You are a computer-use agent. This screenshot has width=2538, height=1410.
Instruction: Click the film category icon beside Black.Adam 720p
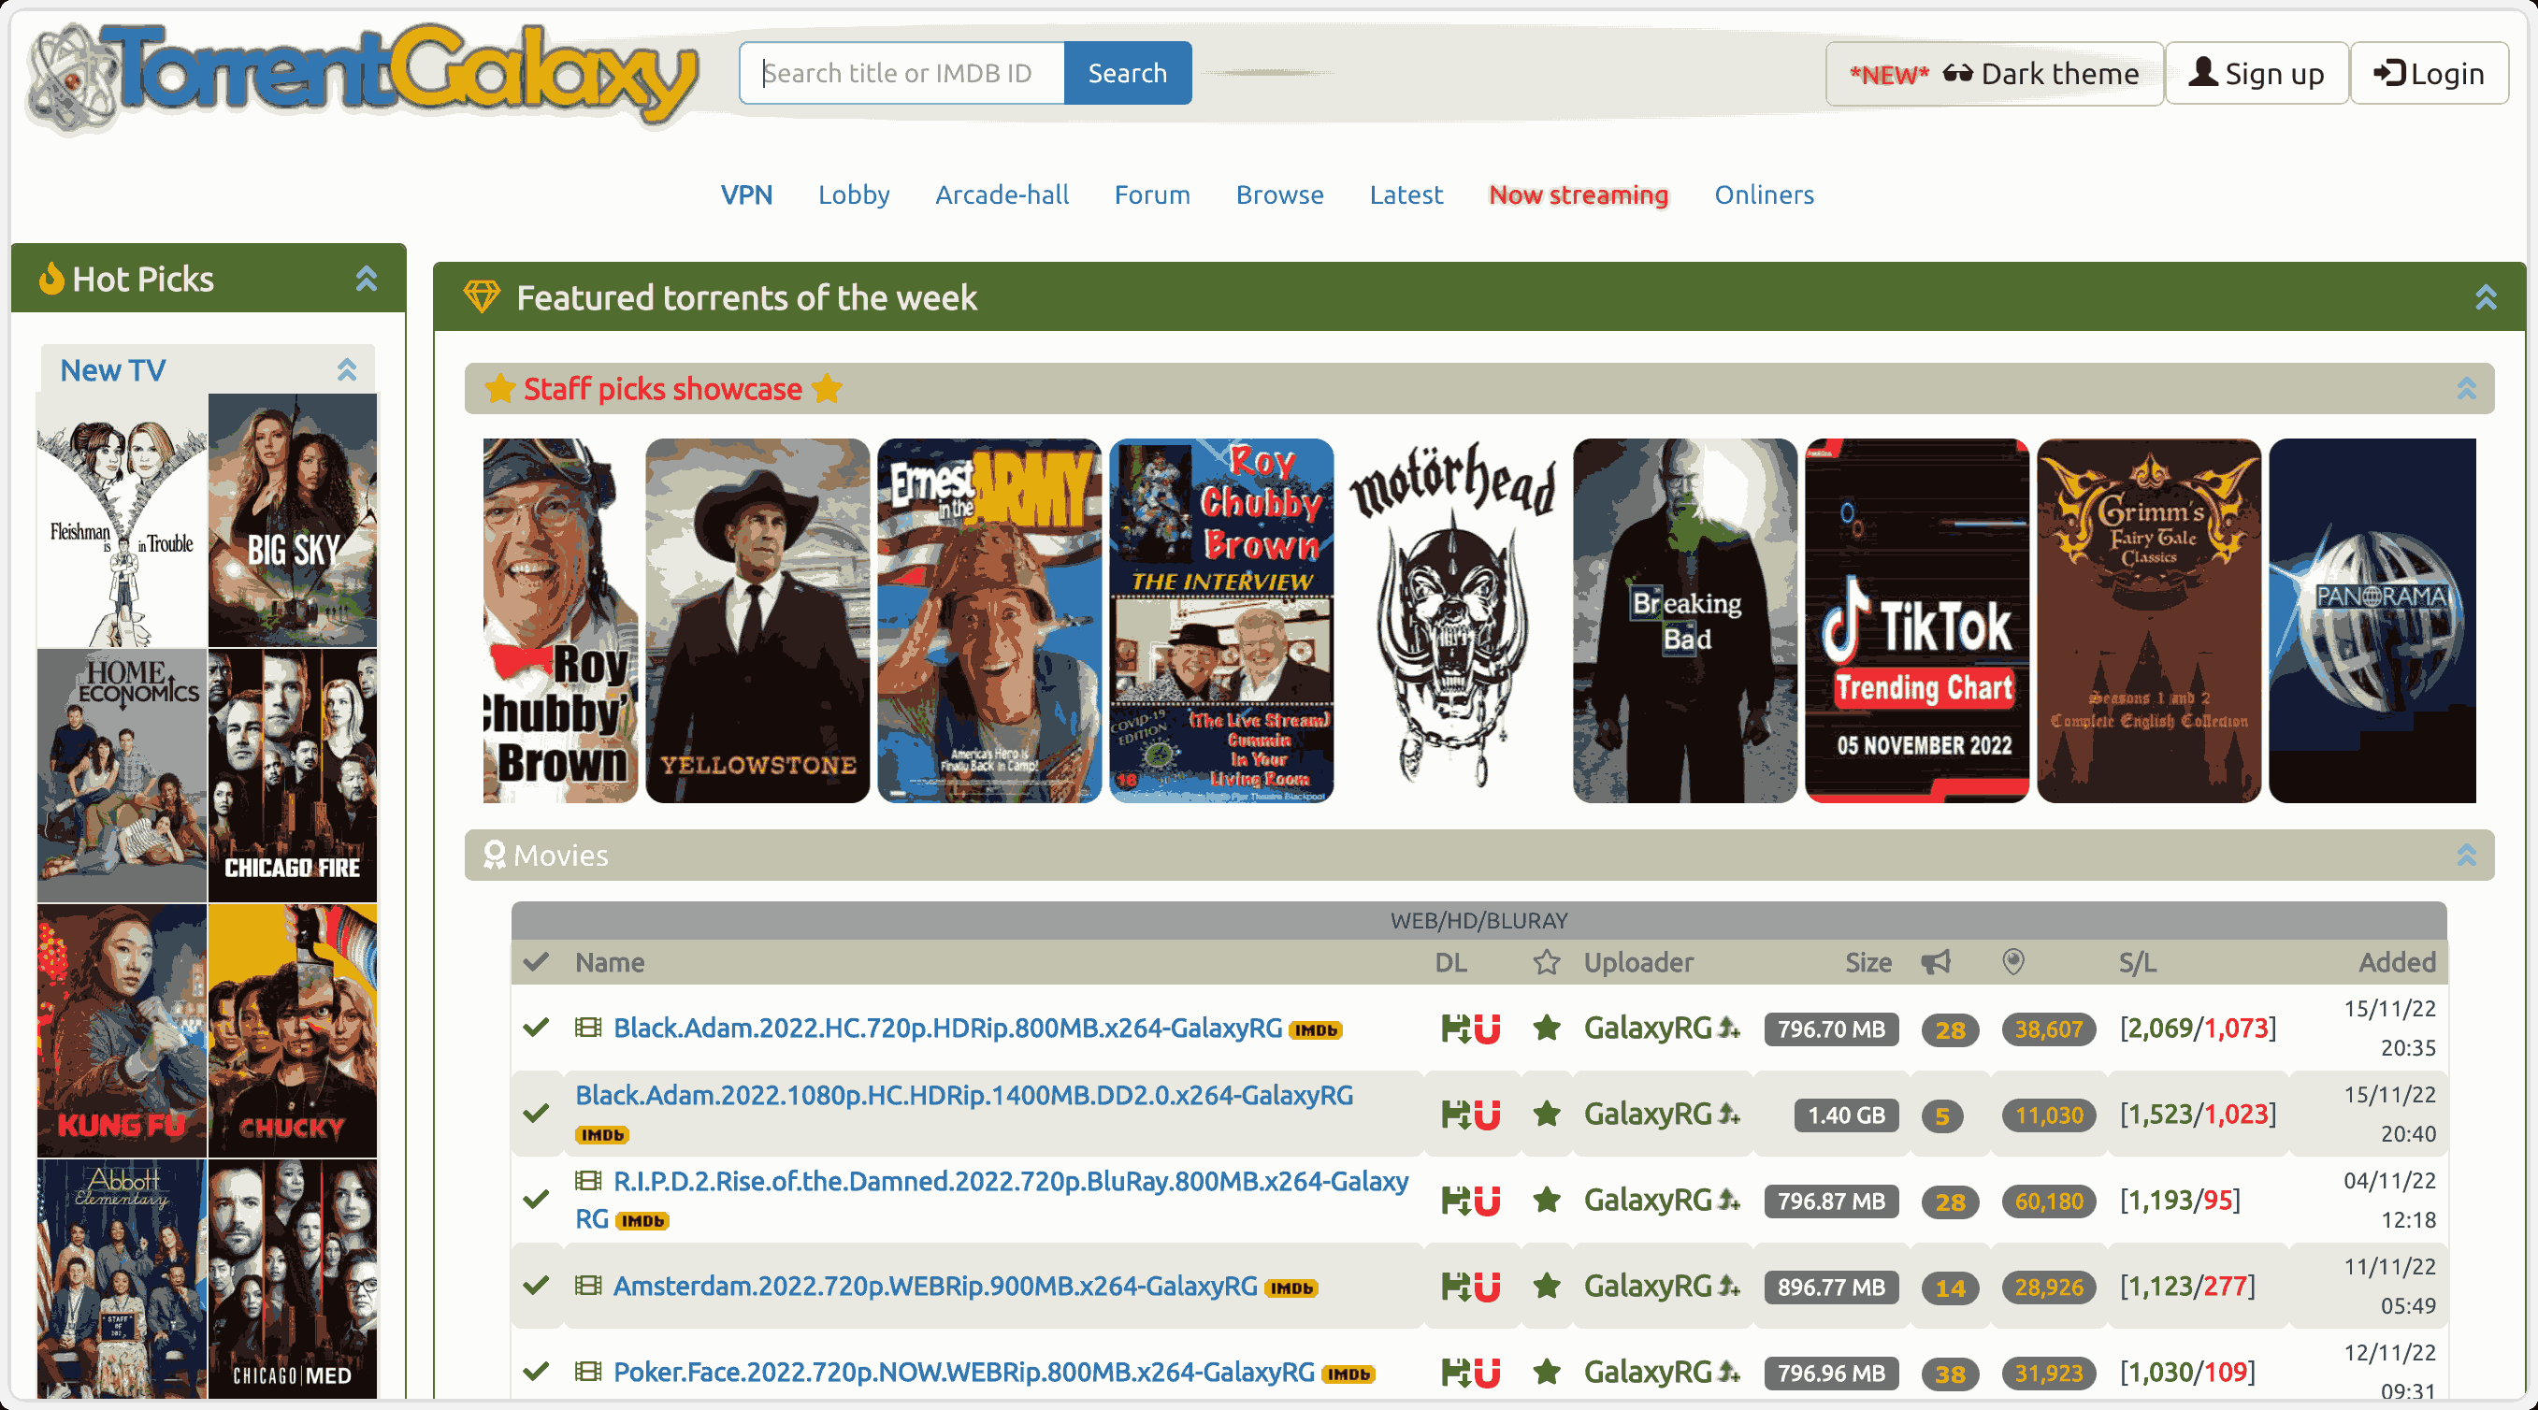[588, 1028]
